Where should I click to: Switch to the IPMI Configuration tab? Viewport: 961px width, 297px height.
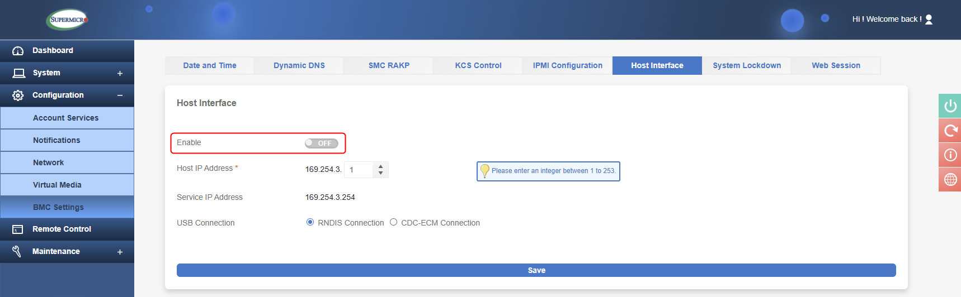click(567, 65)
